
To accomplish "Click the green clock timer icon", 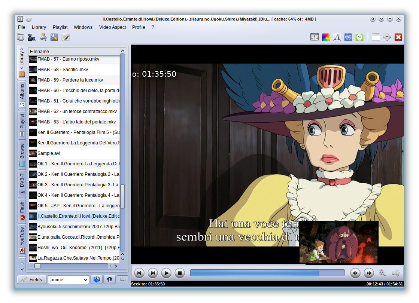I will click(359, 37).
